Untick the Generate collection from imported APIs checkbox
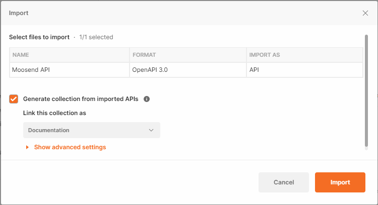 pyautogui.click(x=14, y=99)
